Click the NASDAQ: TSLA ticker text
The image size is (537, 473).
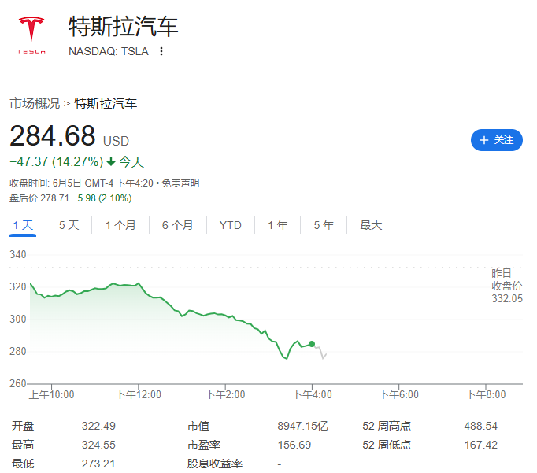(109, 51)
